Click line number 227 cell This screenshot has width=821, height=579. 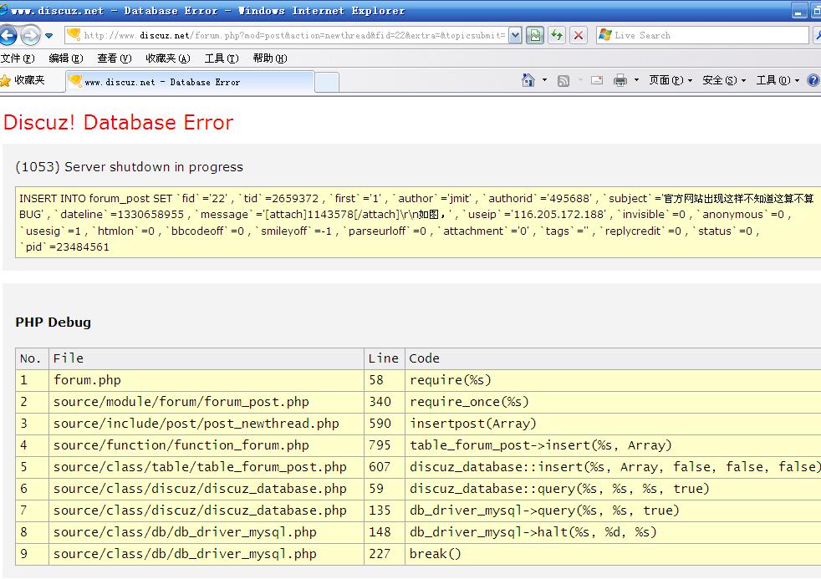(x=385, y=554)
